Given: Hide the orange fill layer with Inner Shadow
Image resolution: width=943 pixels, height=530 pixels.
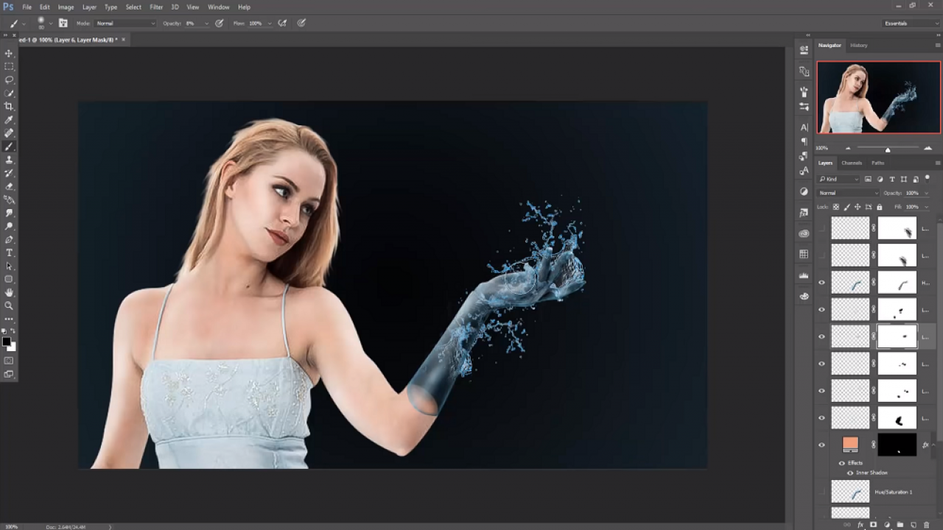Looking at the screenshot, I should 821,445.
